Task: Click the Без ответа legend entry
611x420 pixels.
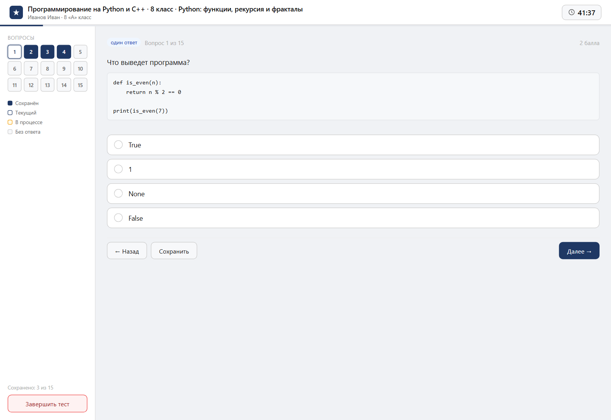Action: point(24,132)
